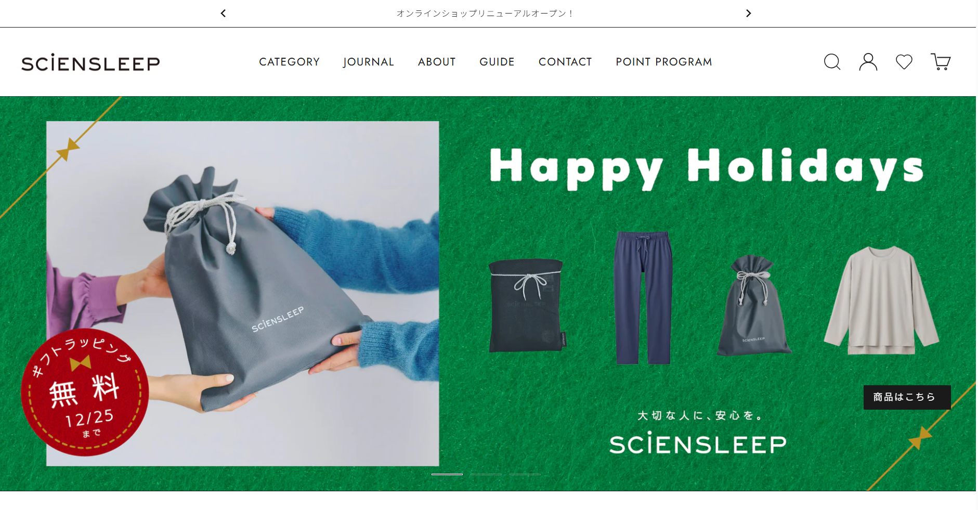
Task: Click the 商品はこちら button
Action: click(907, 397)
